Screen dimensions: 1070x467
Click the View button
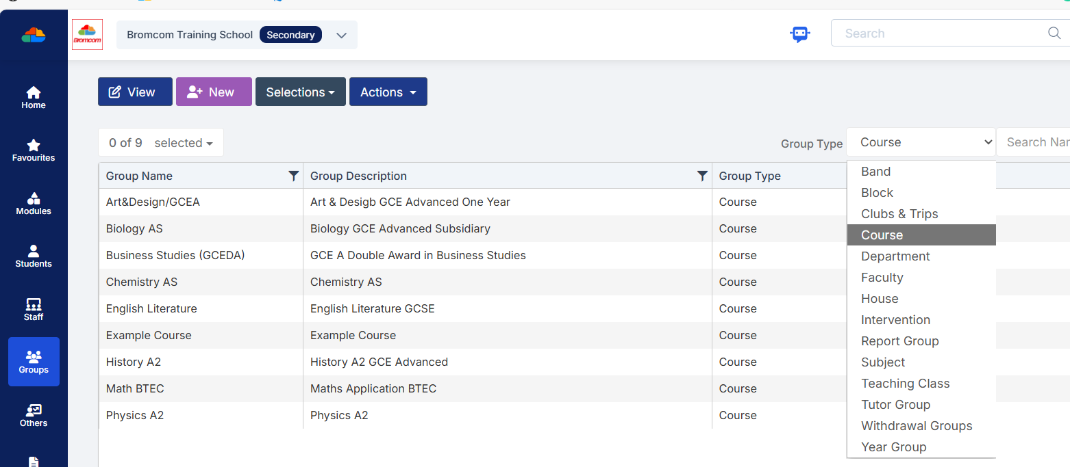(x=135, y=92)
